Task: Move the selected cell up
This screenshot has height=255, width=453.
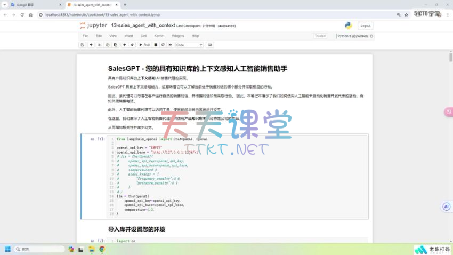Action: coord(124,45)
